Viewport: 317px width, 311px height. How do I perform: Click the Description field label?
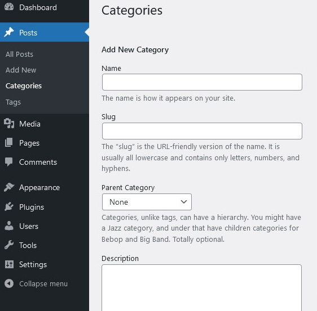[120, 258]
